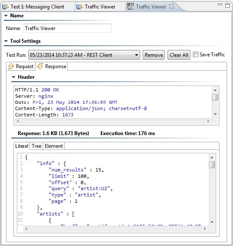This screenshot has width=233, height=246.
Task: Click header pane vertical scrollbar thumb
Action: [x=215, y=97]
